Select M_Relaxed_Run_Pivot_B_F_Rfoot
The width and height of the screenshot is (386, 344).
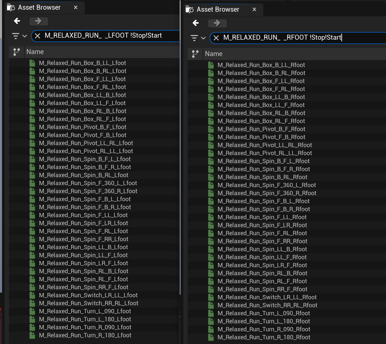pos(261,129)
